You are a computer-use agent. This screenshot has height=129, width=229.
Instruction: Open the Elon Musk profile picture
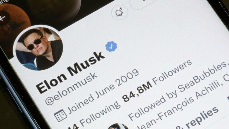tap(39, 49)
